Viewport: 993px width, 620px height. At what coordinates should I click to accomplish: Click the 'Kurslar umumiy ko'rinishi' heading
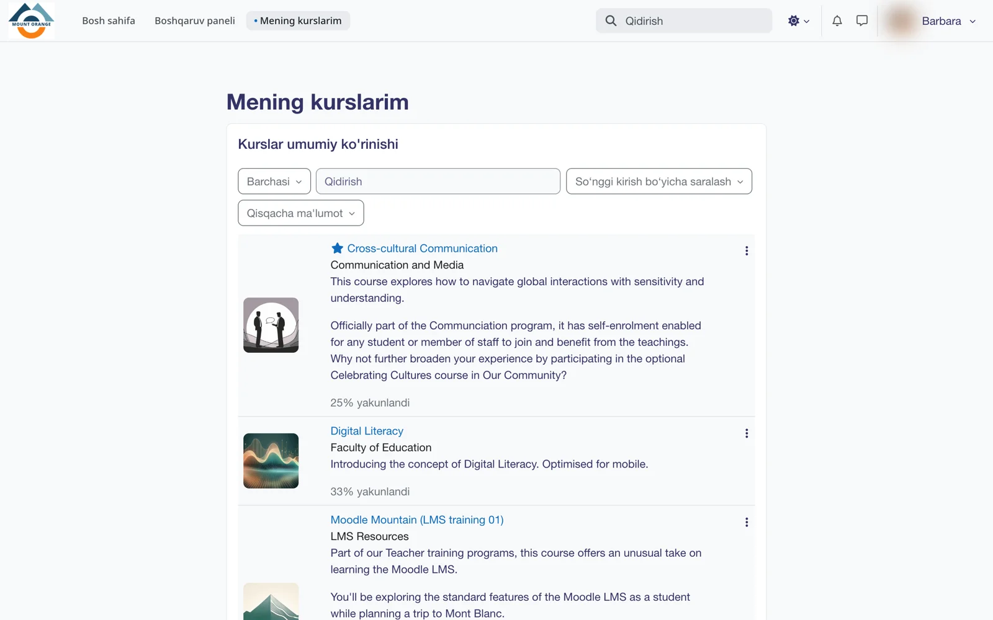[x=318, y=144]
